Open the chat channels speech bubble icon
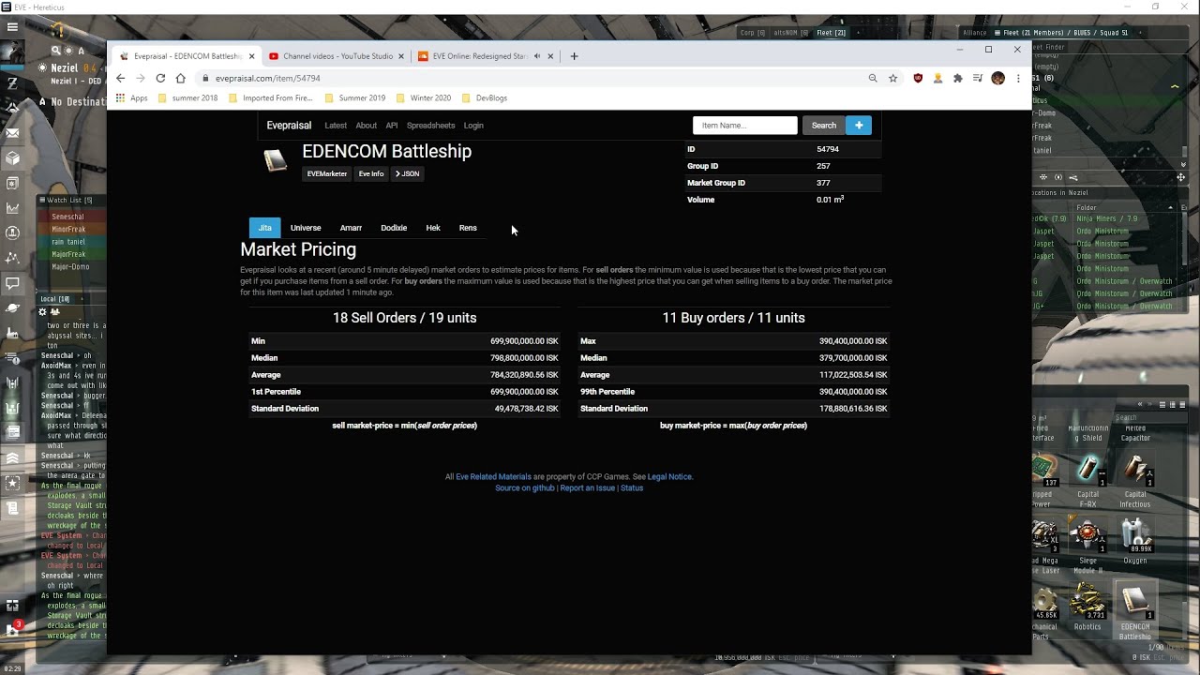This screenshot has height=675, width=1200. (12, 283)
